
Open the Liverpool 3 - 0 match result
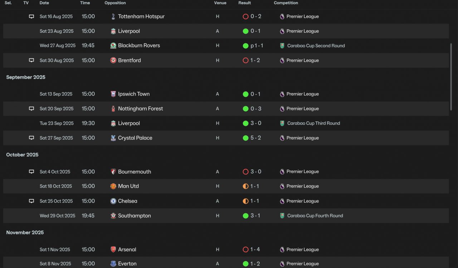click(x=256, y=123)
